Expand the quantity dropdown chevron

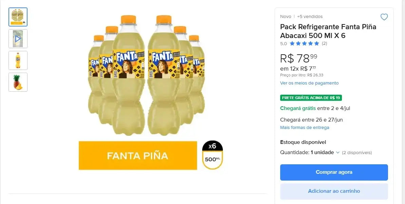338,153
